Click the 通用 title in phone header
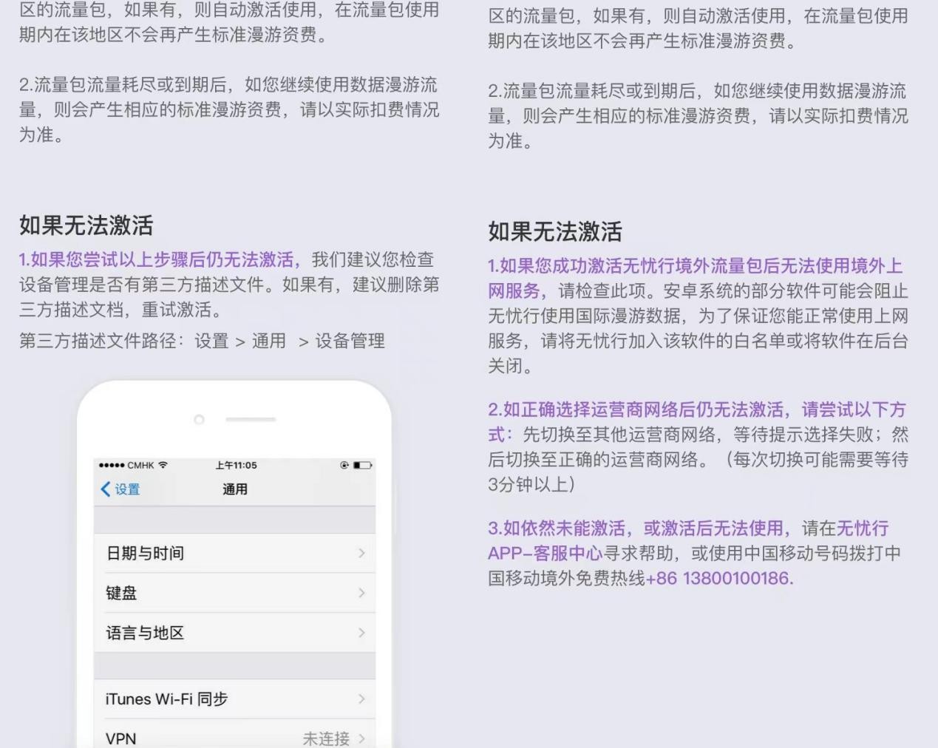 [235, 489]
